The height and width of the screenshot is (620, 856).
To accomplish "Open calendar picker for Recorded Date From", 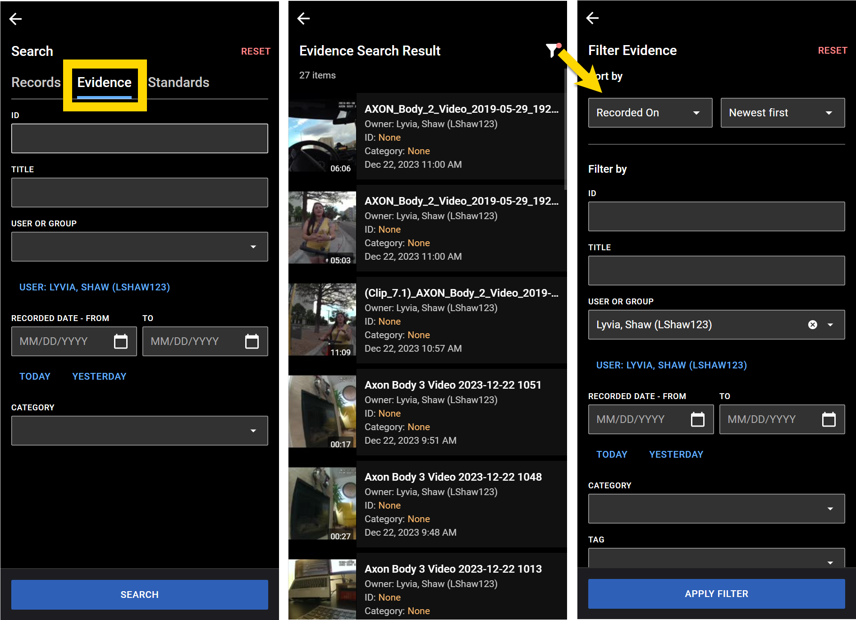I will [x=121, y=341].
